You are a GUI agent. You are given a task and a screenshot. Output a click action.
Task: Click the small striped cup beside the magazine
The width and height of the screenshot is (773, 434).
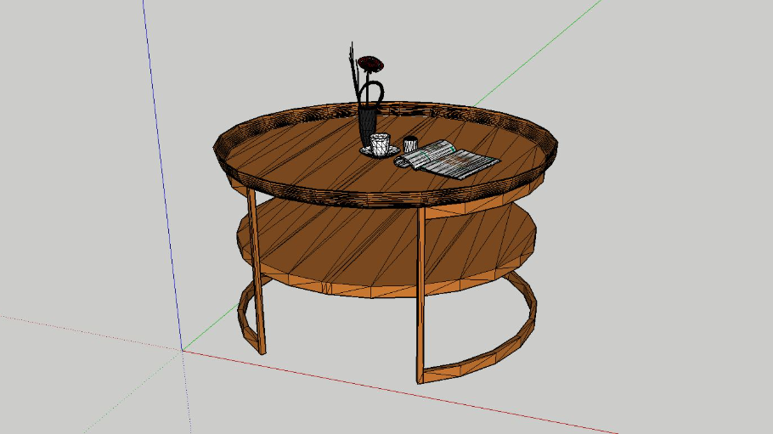(410, 144)
